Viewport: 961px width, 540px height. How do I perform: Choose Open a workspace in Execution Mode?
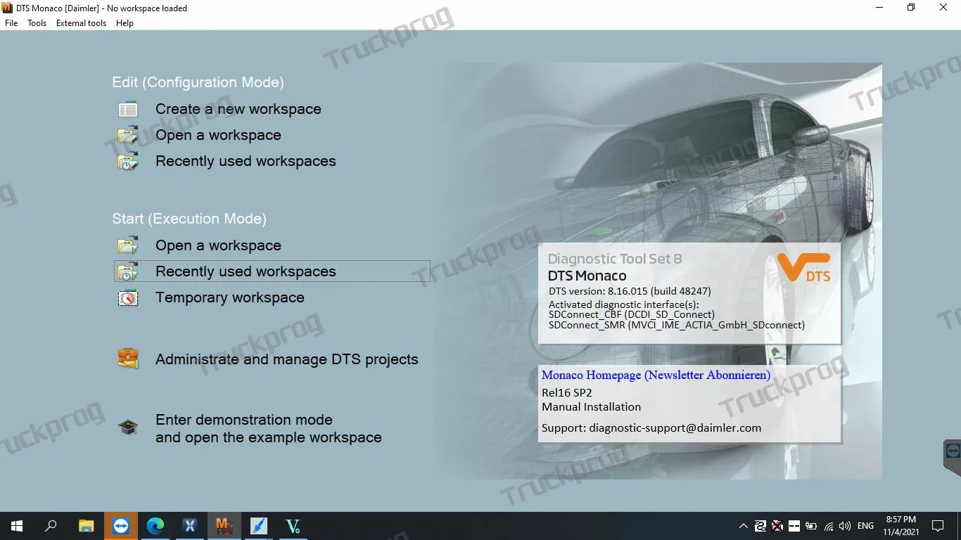218,245
